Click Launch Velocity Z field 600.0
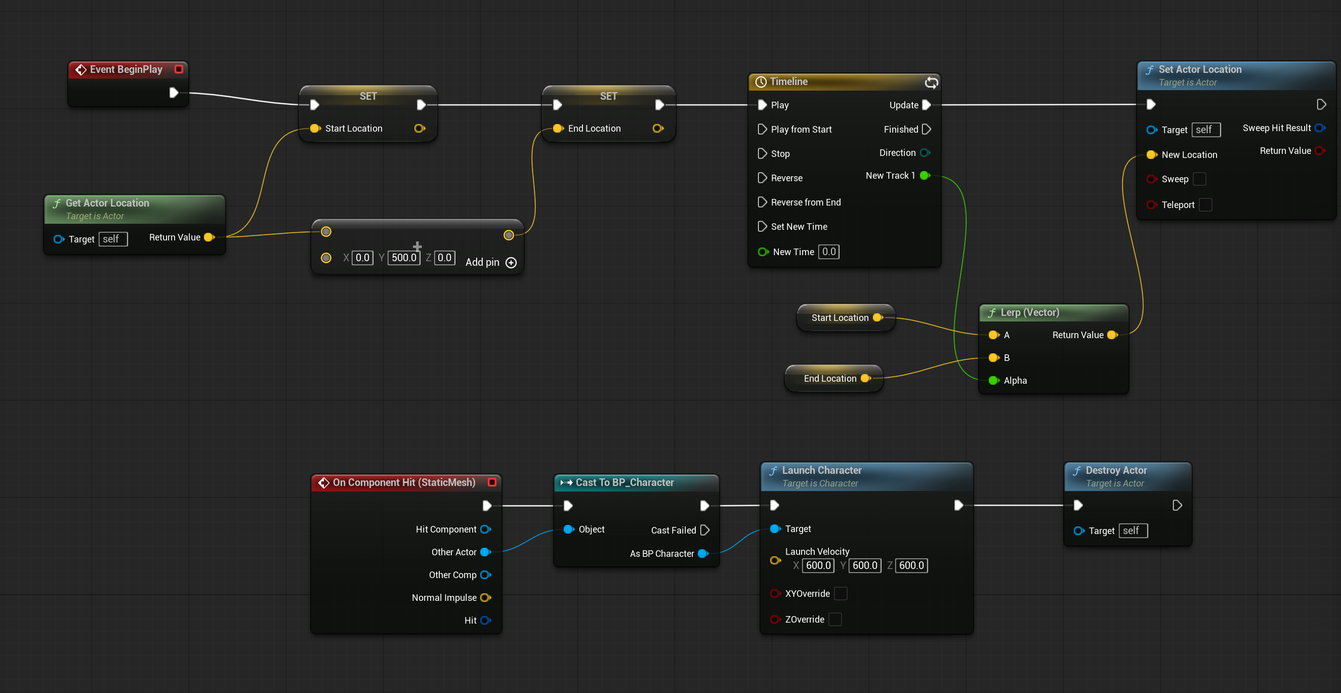This screenshot has width=1341, height=693. (911, 565)
